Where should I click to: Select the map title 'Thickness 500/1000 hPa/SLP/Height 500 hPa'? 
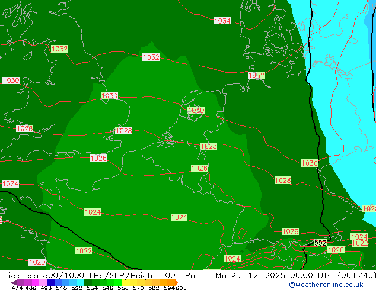click(97, 276)
